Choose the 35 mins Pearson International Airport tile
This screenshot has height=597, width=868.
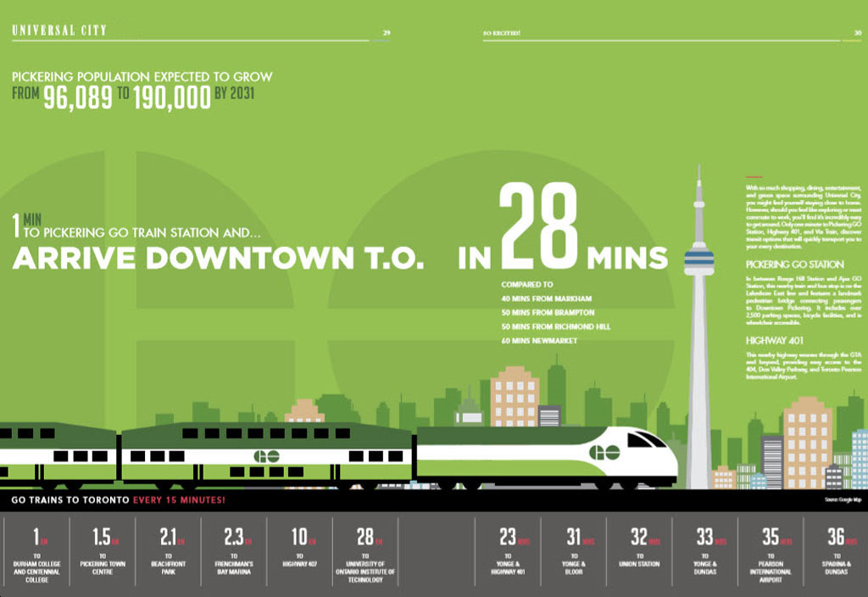click(x=770, y=552)
